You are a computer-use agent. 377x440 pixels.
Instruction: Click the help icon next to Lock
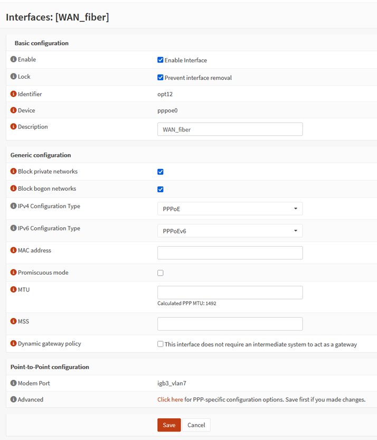point(14,77)
